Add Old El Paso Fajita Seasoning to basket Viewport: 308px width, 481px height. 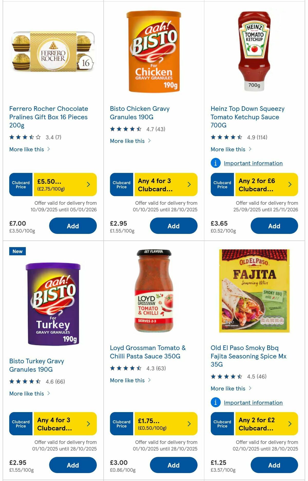point(274,465)
